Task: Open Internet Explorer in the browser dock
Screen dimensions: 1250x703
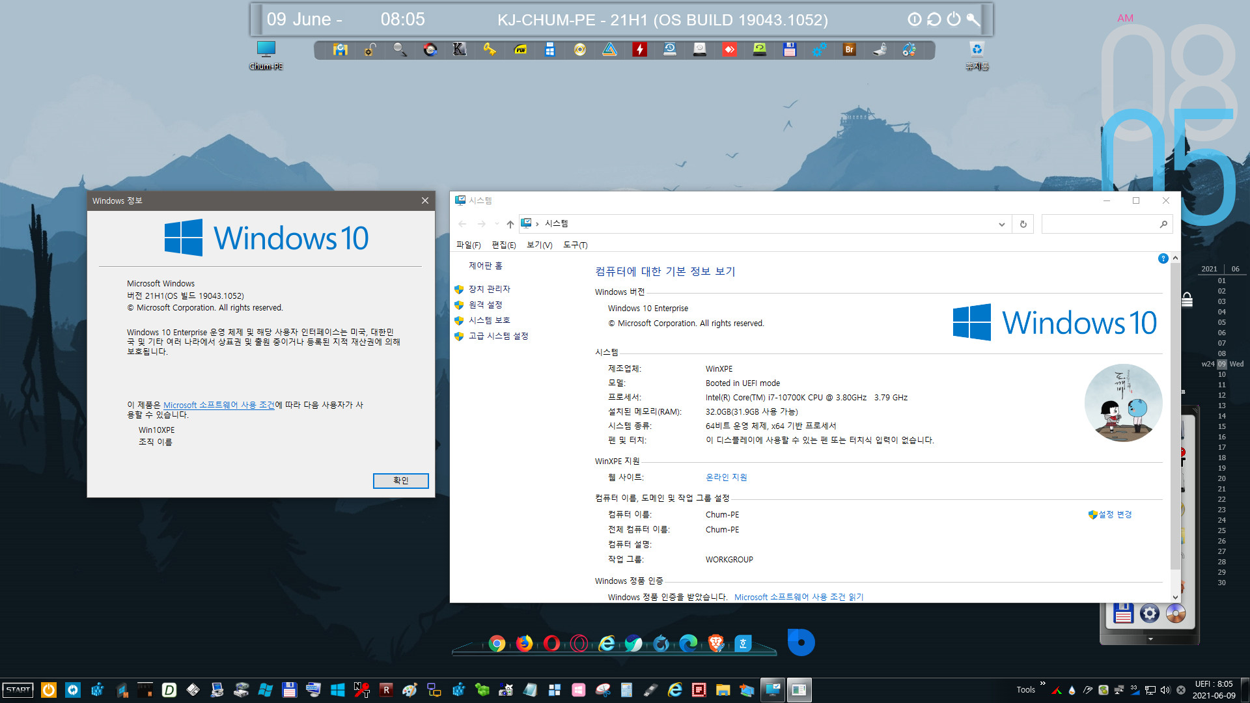Action: (x=607, y=644)
